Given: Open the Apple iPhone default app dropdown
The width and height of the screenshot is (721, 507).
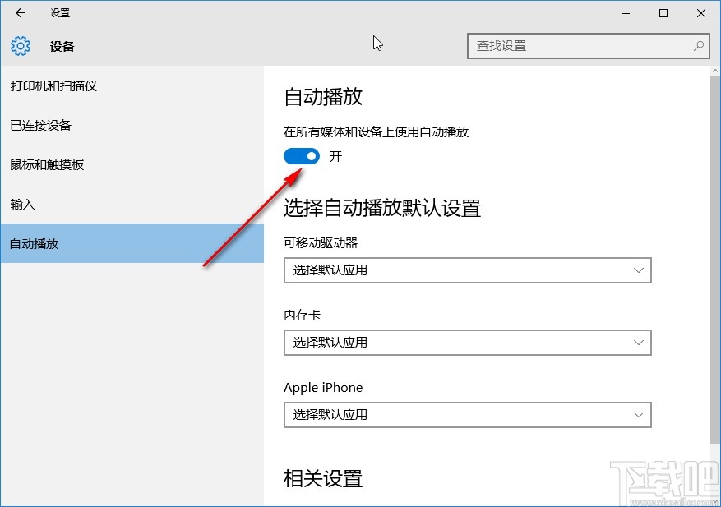Looking at the screenshot, I should point(467,415).
